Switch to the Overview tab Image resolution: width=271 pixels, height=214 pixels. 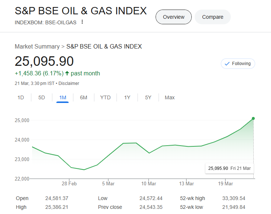pos(174,17)
